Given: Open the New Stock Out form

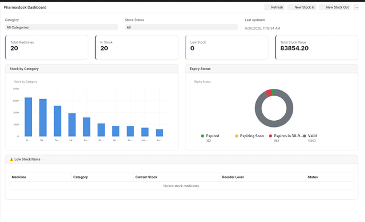Looking at the screenshot, I should [335, 7].
